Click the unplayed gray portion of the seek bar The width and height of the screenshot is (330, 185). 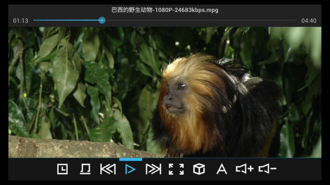coord(198,20)
